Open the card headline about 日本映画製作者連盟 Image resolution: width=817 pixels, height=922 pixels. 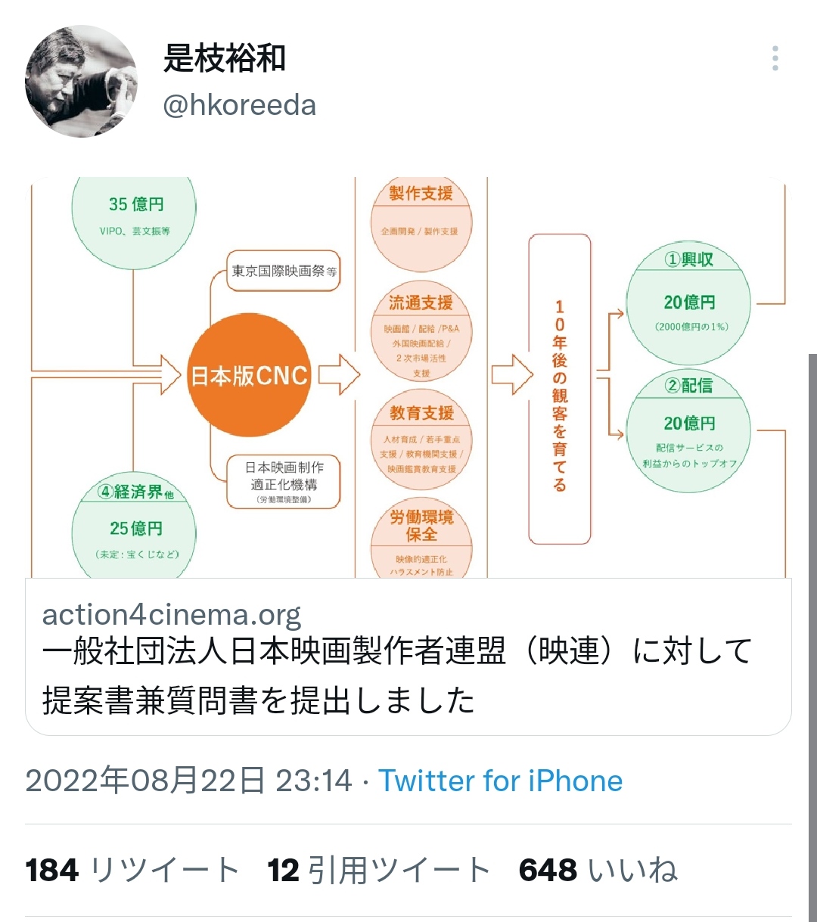coord(397,675)
